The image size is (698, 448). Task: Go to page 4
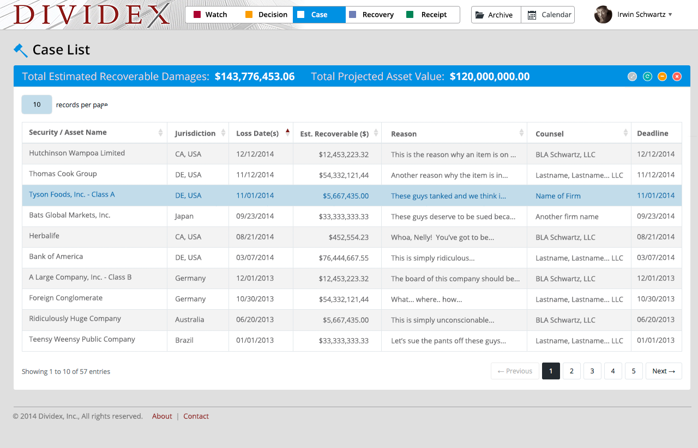pyautogui.click(x=613, y=371)
